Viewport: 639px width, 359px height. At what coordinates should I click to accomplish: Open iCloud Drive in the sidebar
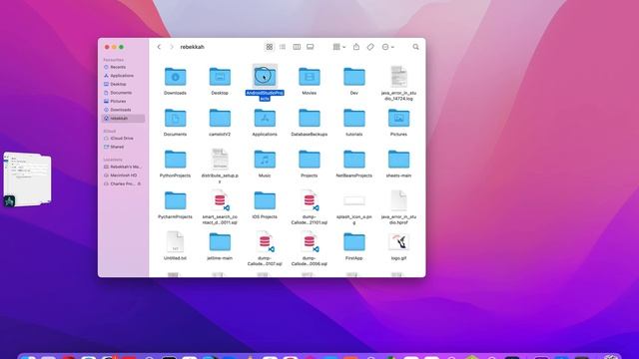coord(123,138)
